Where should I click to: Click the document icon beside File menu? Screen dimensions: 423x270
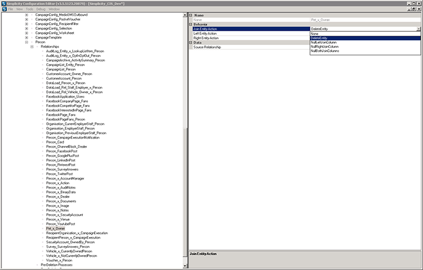(x=3, y=9)
